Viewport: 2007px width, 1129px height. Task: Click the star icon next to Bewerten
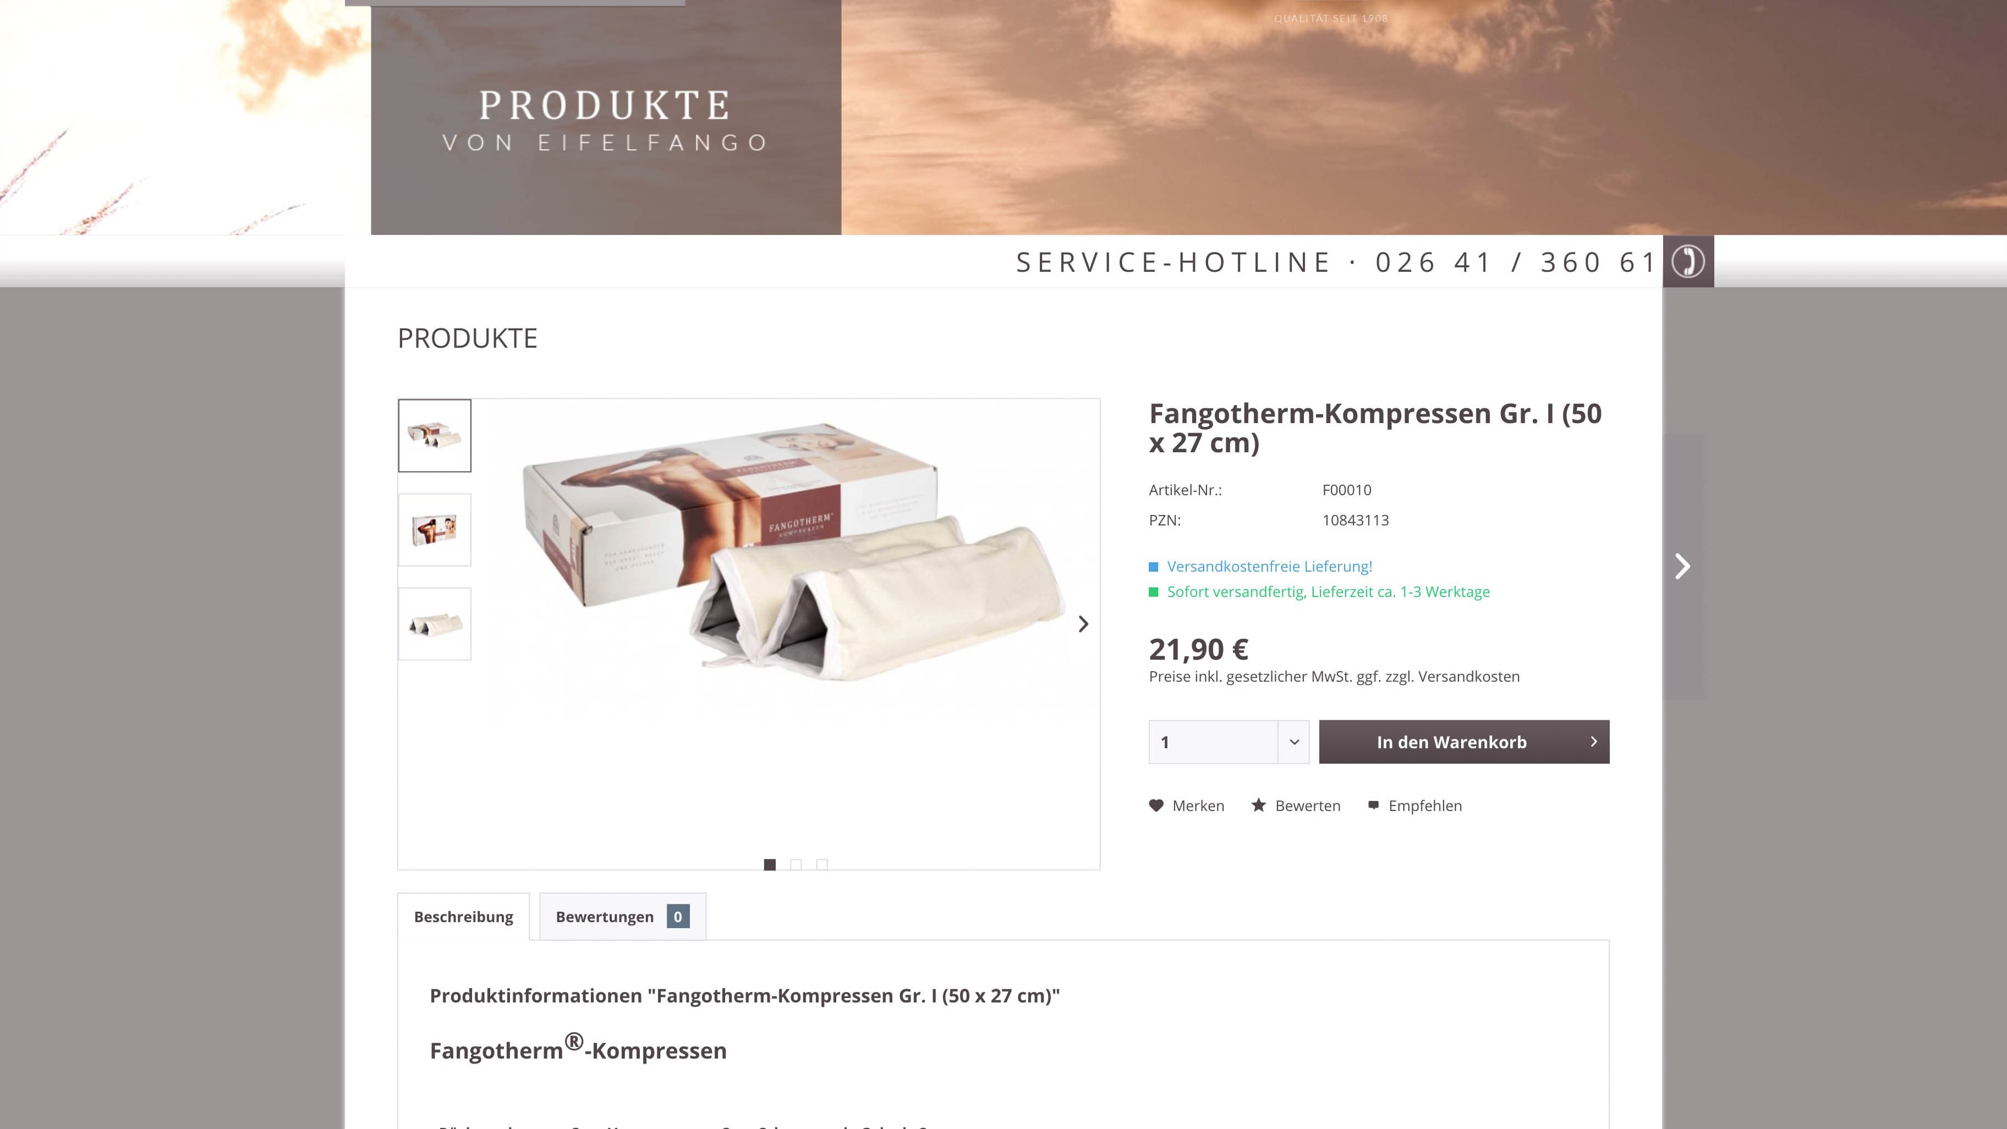(x=1258, y=805)
